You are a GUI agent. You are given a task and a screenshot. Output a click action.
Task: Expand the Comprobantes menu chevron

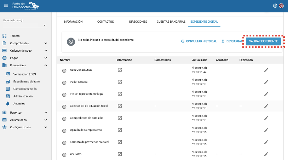46,43
